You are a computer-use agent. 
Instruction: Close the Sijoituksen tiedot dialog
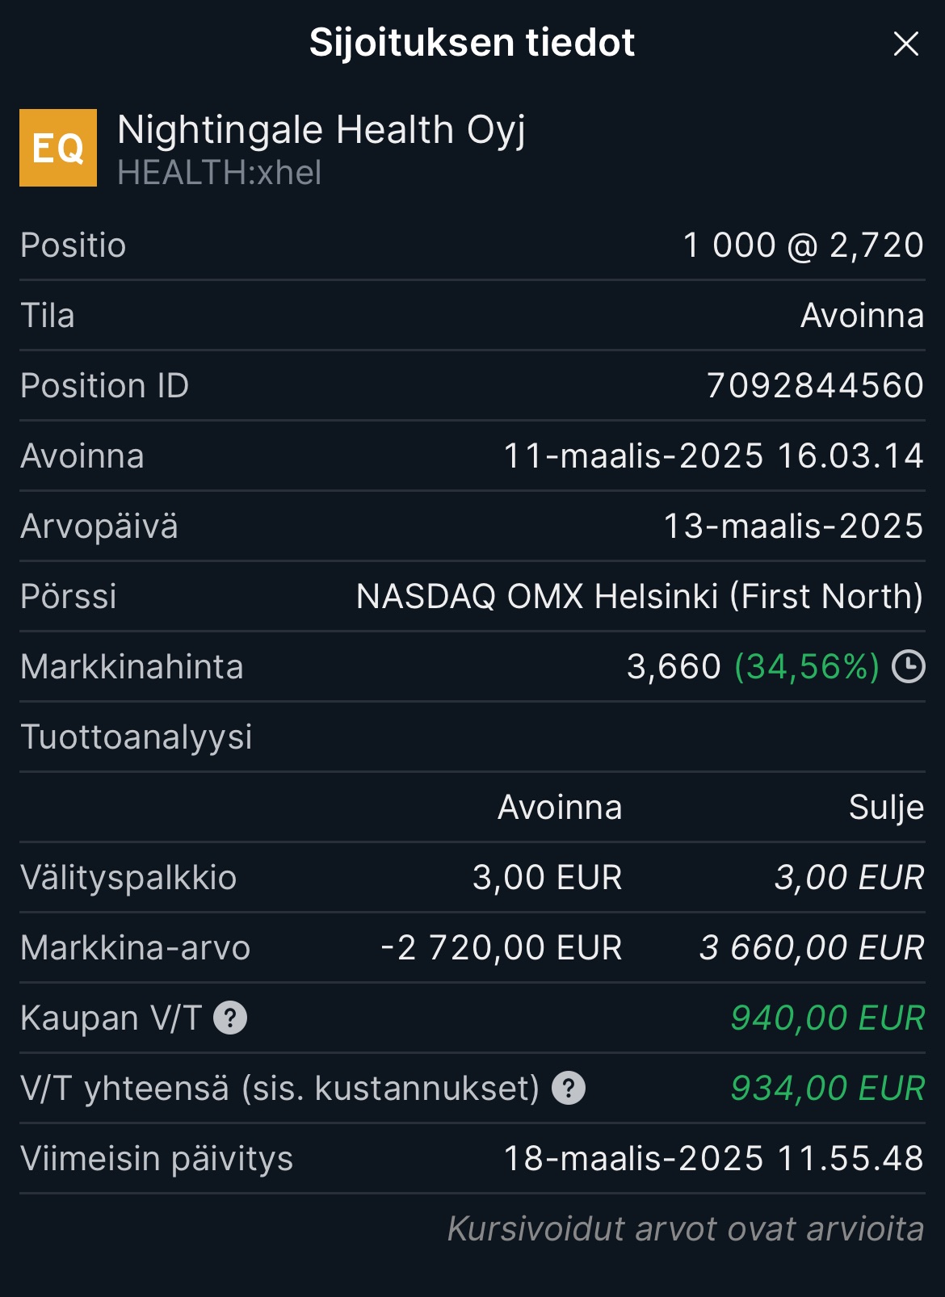tap(905, 44)
